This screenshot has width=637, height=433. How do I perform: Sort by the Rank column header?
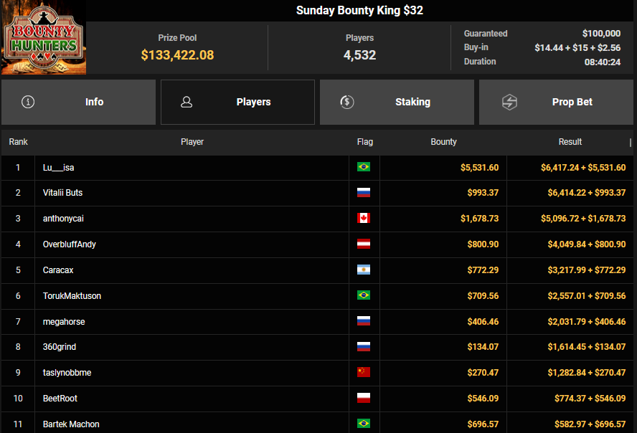pos(18,142)
